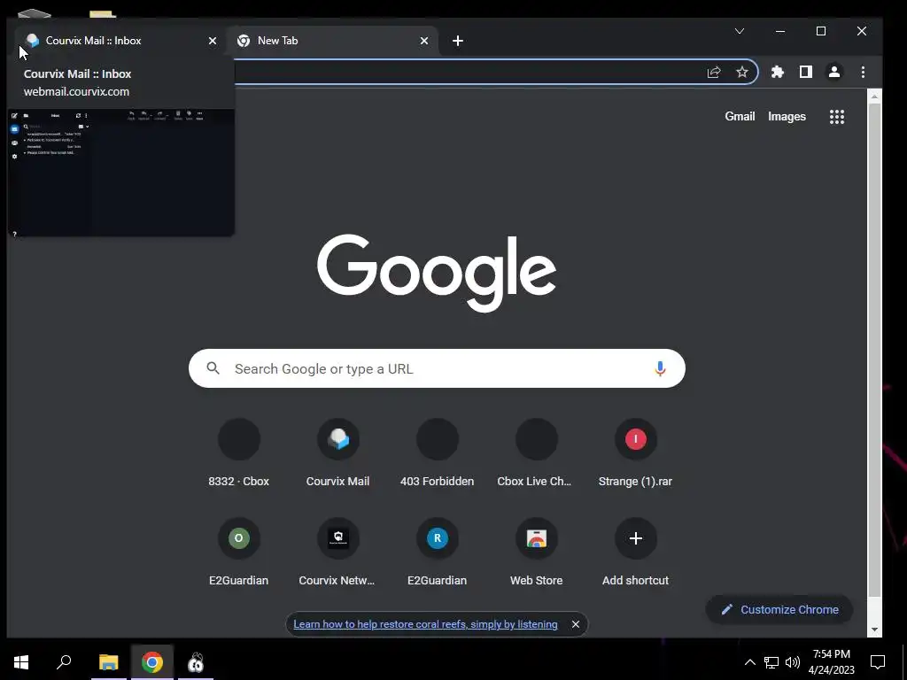This screenshot has height=680, width=907.
Task: Click the Search Google or type a URL box
Action: click(437, 368)
